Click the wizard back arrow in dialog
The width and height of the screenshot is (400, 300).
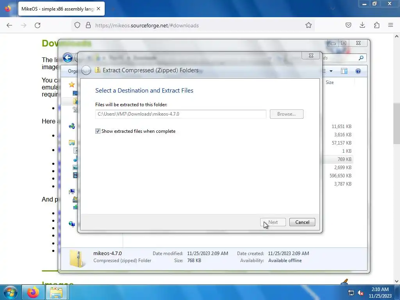pyautogui.click(x=86, y=70)
